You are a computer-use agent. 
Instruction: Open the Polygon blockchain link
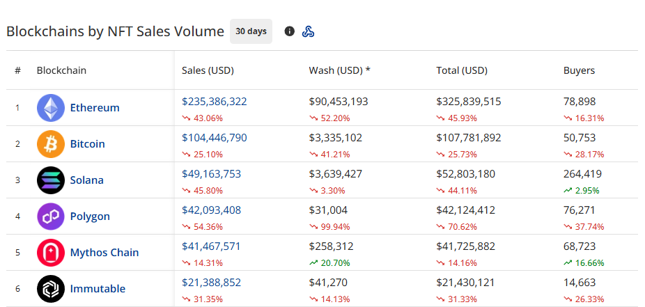[x=90, y=217]
